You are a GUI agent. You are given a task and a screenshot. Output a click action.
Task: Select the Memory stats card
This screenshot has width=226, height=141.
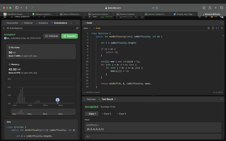(x=41, y=69)
